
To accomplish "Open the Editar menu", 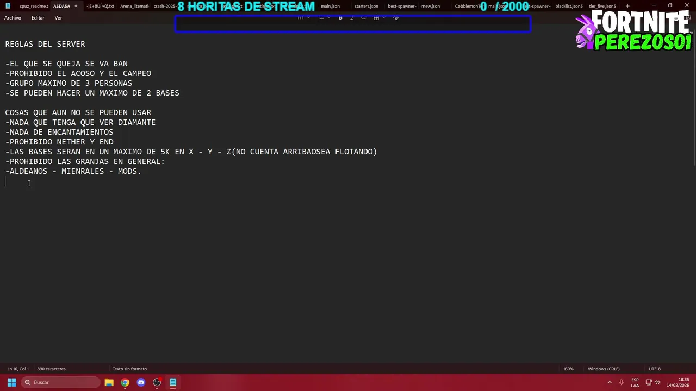I will point(38,18).
